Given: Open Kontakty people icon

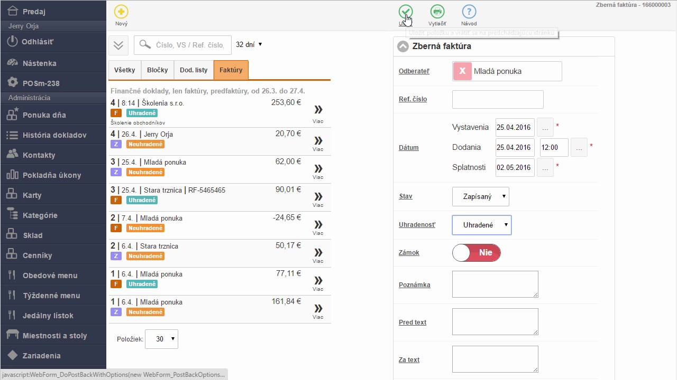Looking at the screenshot, I should [x=12, y=155].
